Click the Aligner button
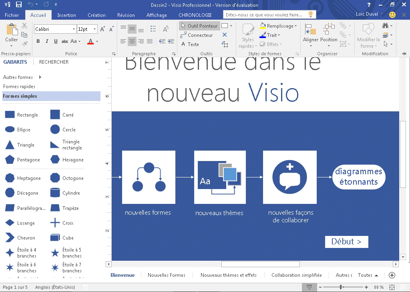This screenshot has width=410, height=292. (x=311, y=35)
